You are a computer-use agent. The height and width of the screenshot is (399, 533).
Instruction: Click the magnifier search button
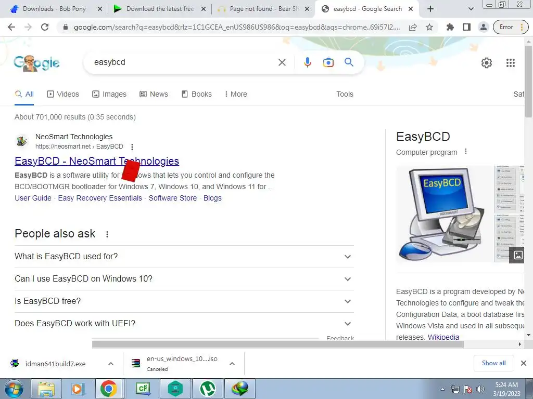click(349, 62)
